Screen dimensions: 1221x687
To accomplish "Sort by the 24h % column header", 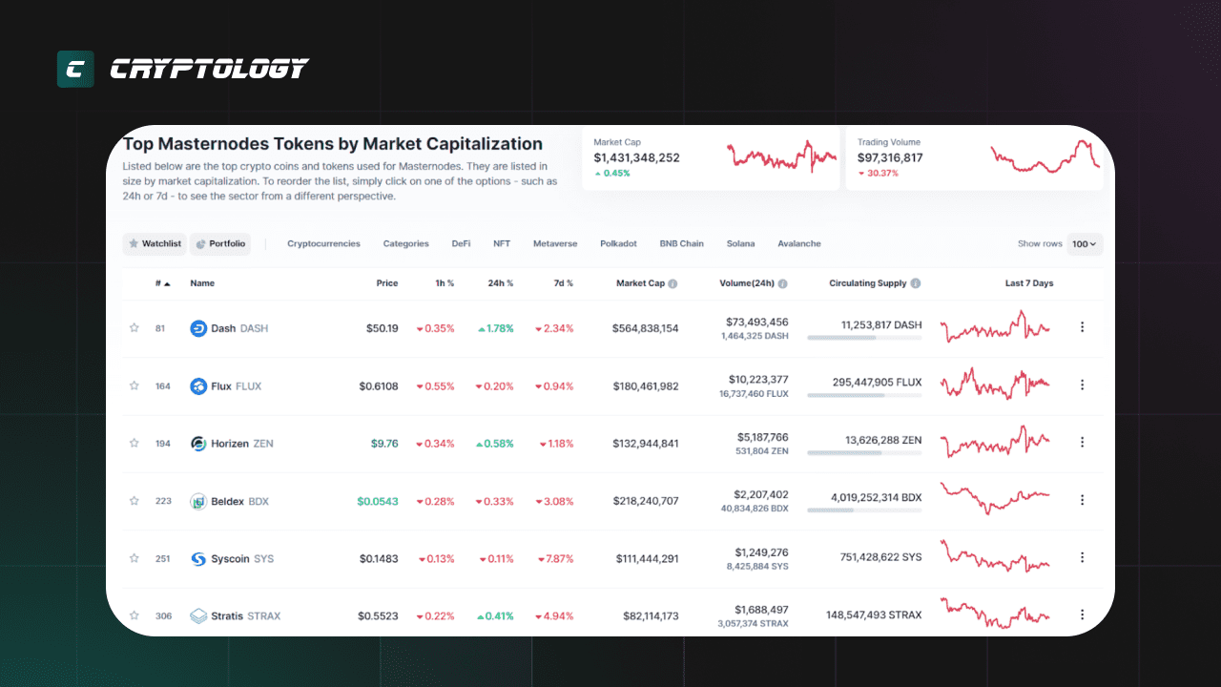I will click(500, 283).
